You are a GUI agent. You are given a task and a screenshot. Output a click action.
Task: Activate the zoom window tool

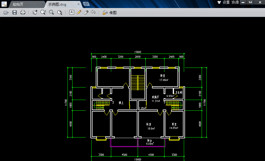(51, 12)
